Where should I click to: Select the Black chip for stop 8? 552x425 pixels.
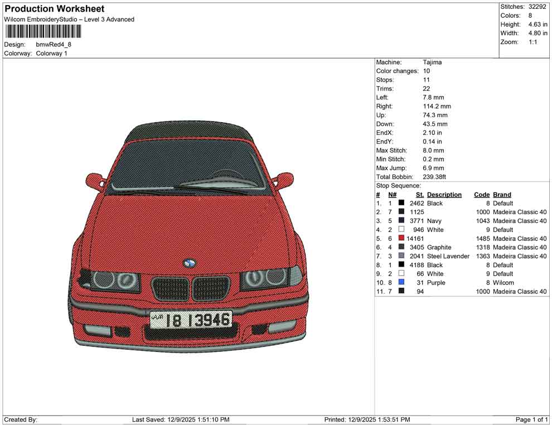pyautogui.click(x=401, y=265)
